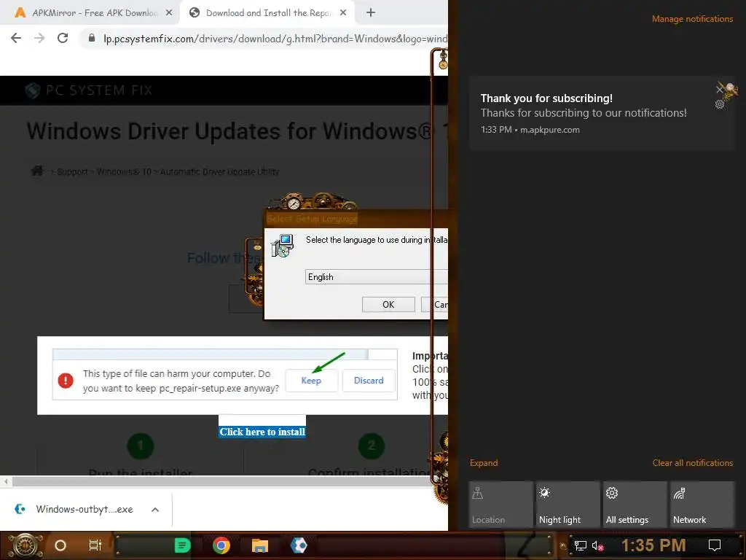
Task: Open Task View on the taskbar
Action: [x=95, y=545]
